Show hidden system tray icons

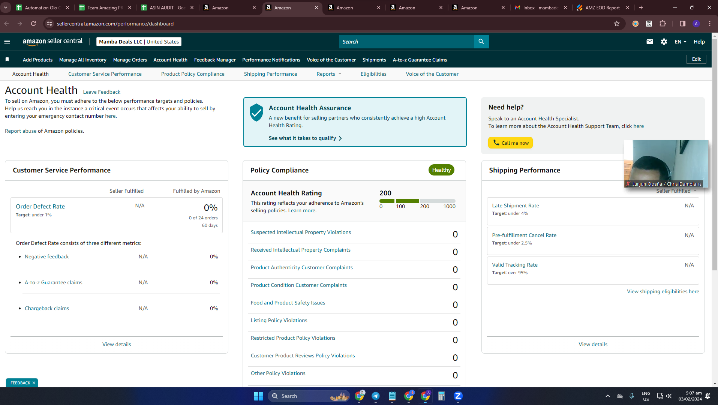coord(607,396)
